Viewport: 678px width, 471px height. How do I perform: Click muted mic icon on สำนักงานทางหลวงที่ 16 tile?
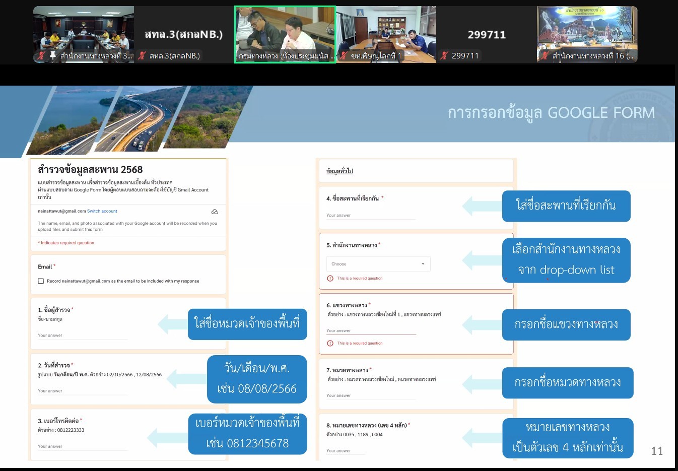click(x=545, y=56)
